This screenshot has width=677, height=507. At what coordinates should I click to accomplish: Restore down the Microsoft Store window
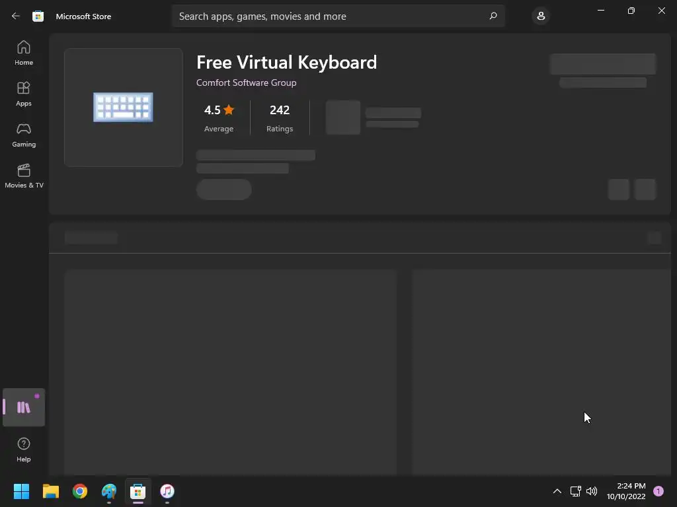[631, 11]
